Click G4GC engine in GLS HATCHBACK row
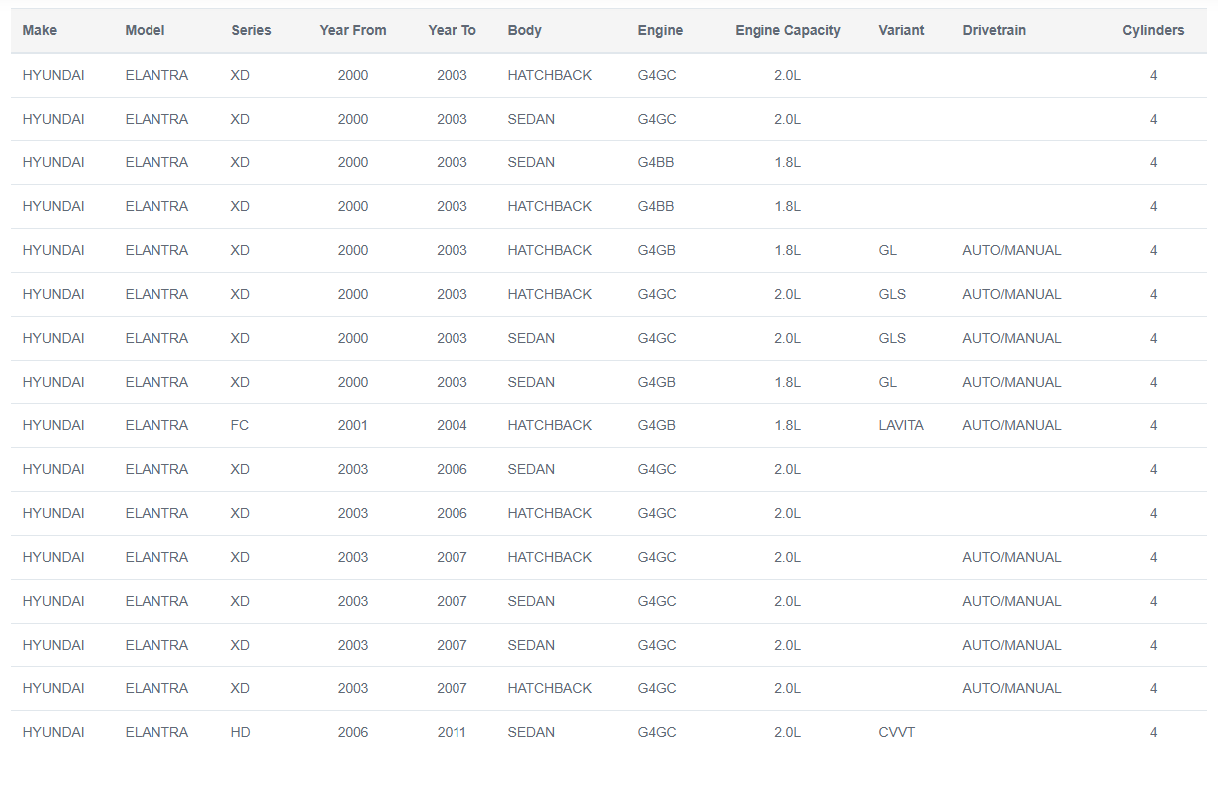Viewport: 1218px width, 785px height. pos(657,294)
